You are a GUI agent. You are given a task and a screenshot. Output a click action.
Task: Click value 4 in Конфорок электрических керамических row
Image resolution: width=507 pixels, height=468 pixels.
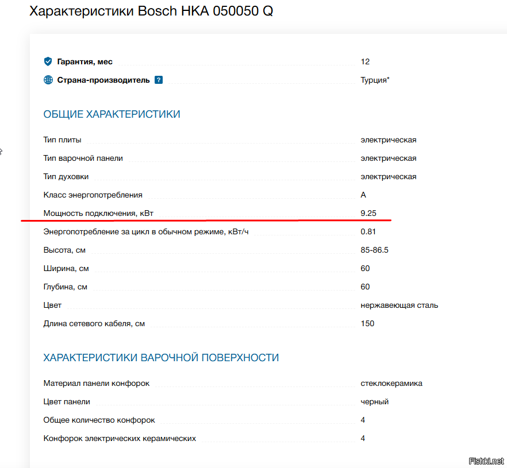pos(363,438)
